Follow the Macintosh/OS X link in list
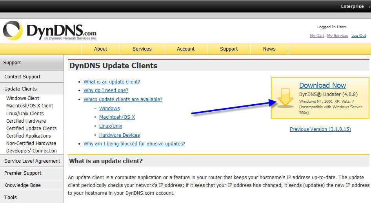Viewport: 371px width, 203px height. pyautogui.click(x=117, y=117)
